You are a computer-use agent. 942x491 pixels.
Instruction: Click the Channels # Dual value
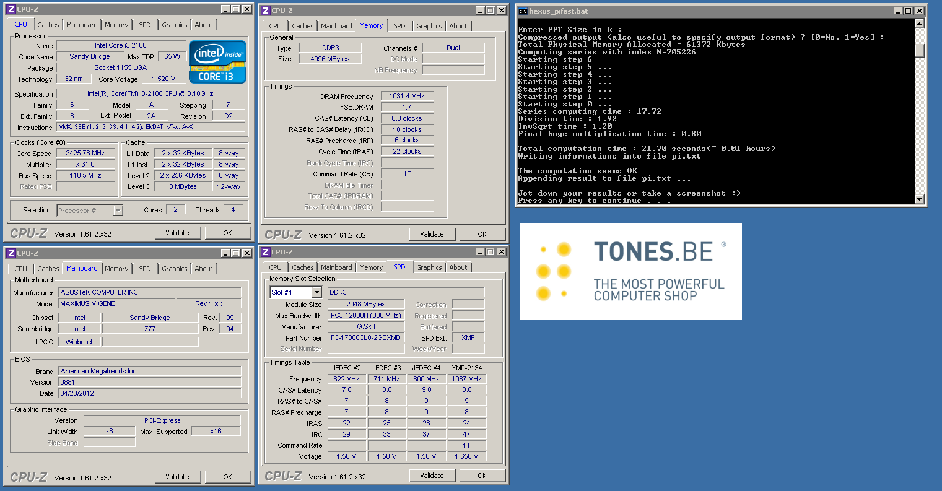coord(453,48)
